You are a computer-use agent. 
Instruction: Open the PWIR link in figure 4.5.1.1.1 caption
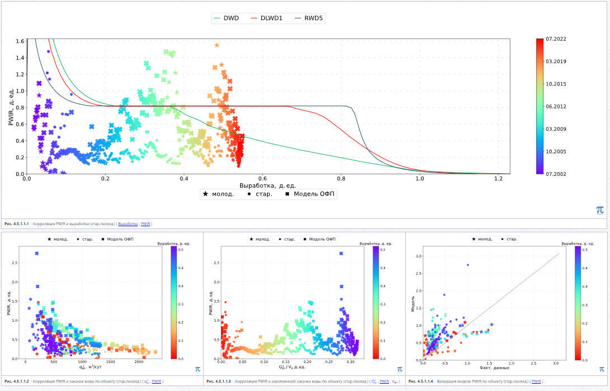(x=146, y=224)
